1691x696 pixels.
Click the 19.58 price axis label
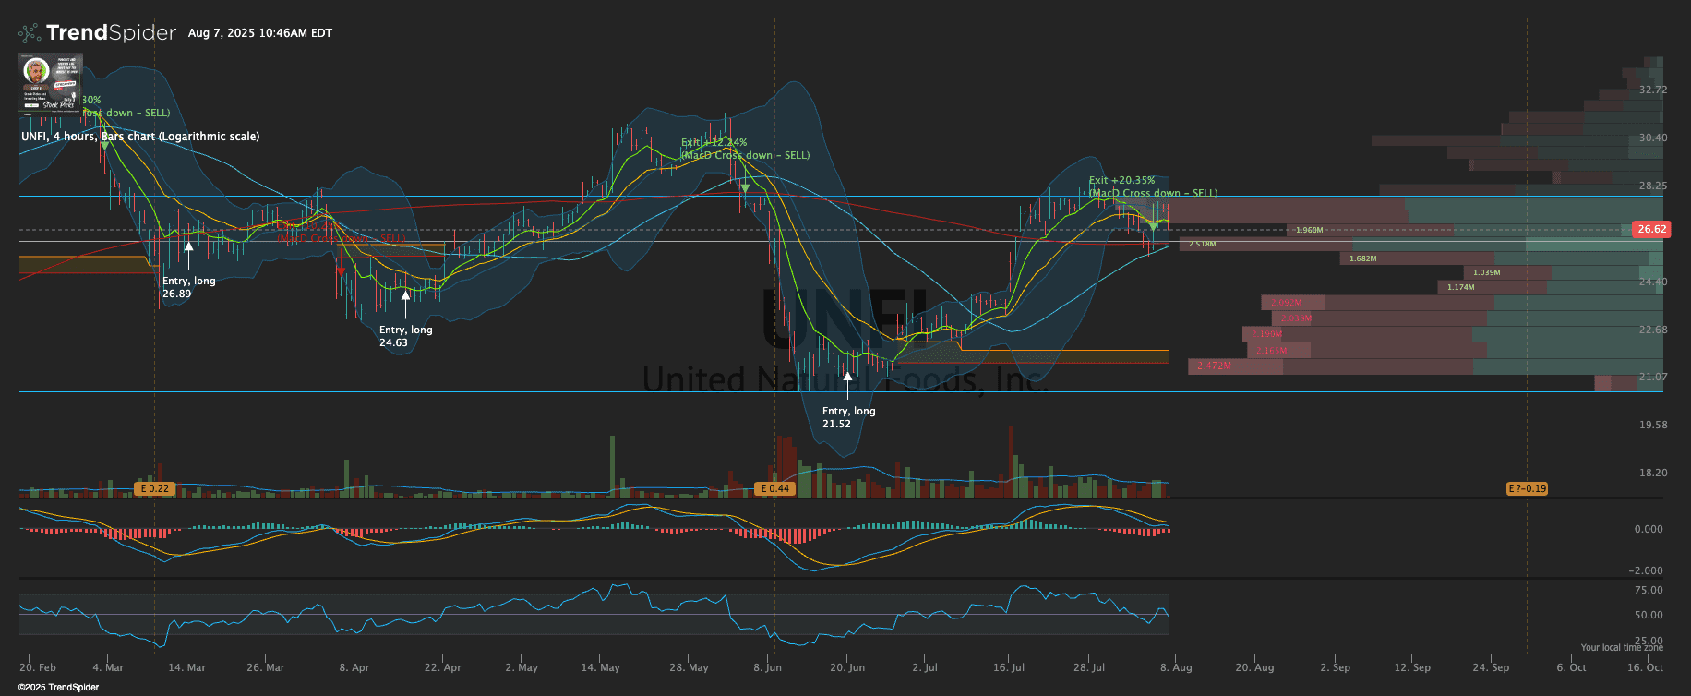(1653, 425)
